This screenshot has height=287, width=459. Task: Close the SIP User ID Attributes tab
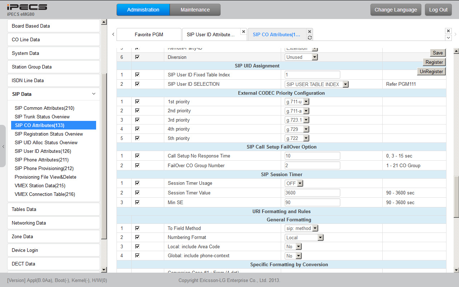(x=243, y=32)
